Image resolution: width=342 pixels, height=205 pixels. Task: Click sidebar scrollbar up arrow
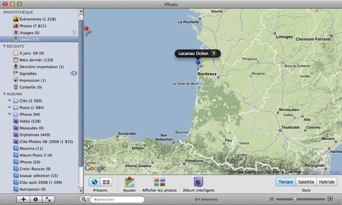pos(81,11)
